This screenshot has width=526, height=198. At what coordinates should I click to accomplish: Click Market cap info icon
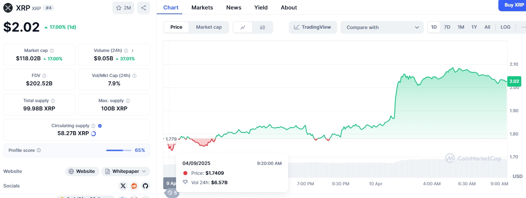pyautogui.click(x=52, y=51)
